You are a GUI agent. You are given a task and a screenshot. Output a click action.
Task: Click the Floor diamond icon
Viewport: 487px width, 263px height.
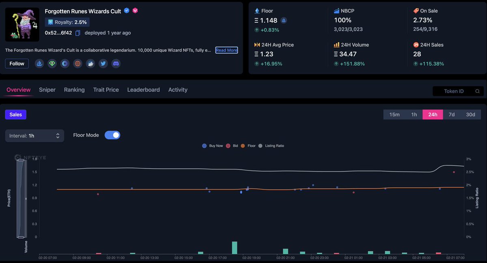(257, 11)
